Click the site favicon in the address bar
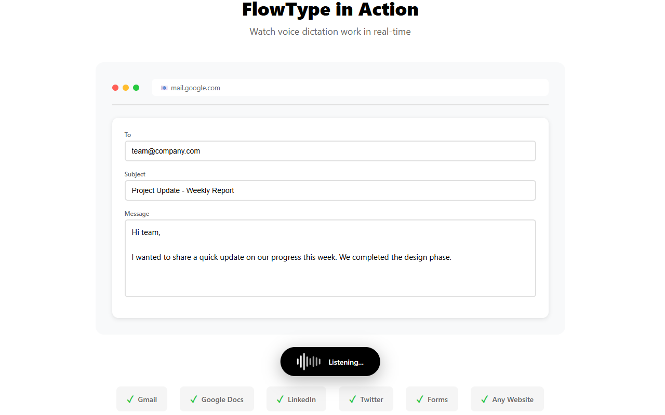 164,88
